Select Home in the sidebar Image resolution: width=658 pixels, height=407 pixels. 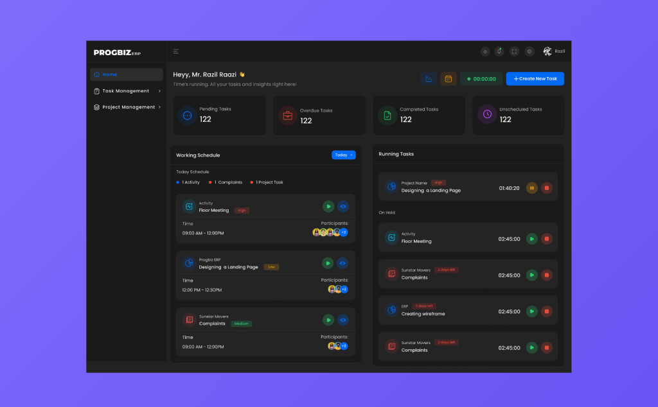click(127, 74)
